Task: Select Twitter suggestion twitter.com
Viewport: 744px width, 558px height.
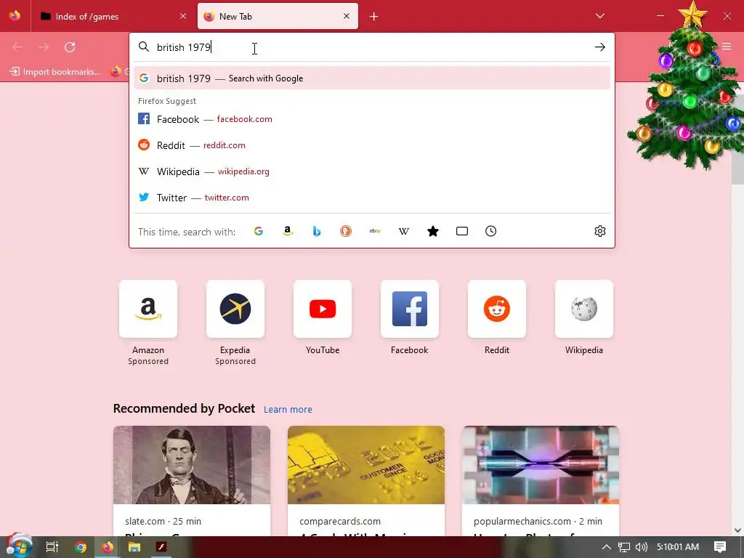Action: 371,198
